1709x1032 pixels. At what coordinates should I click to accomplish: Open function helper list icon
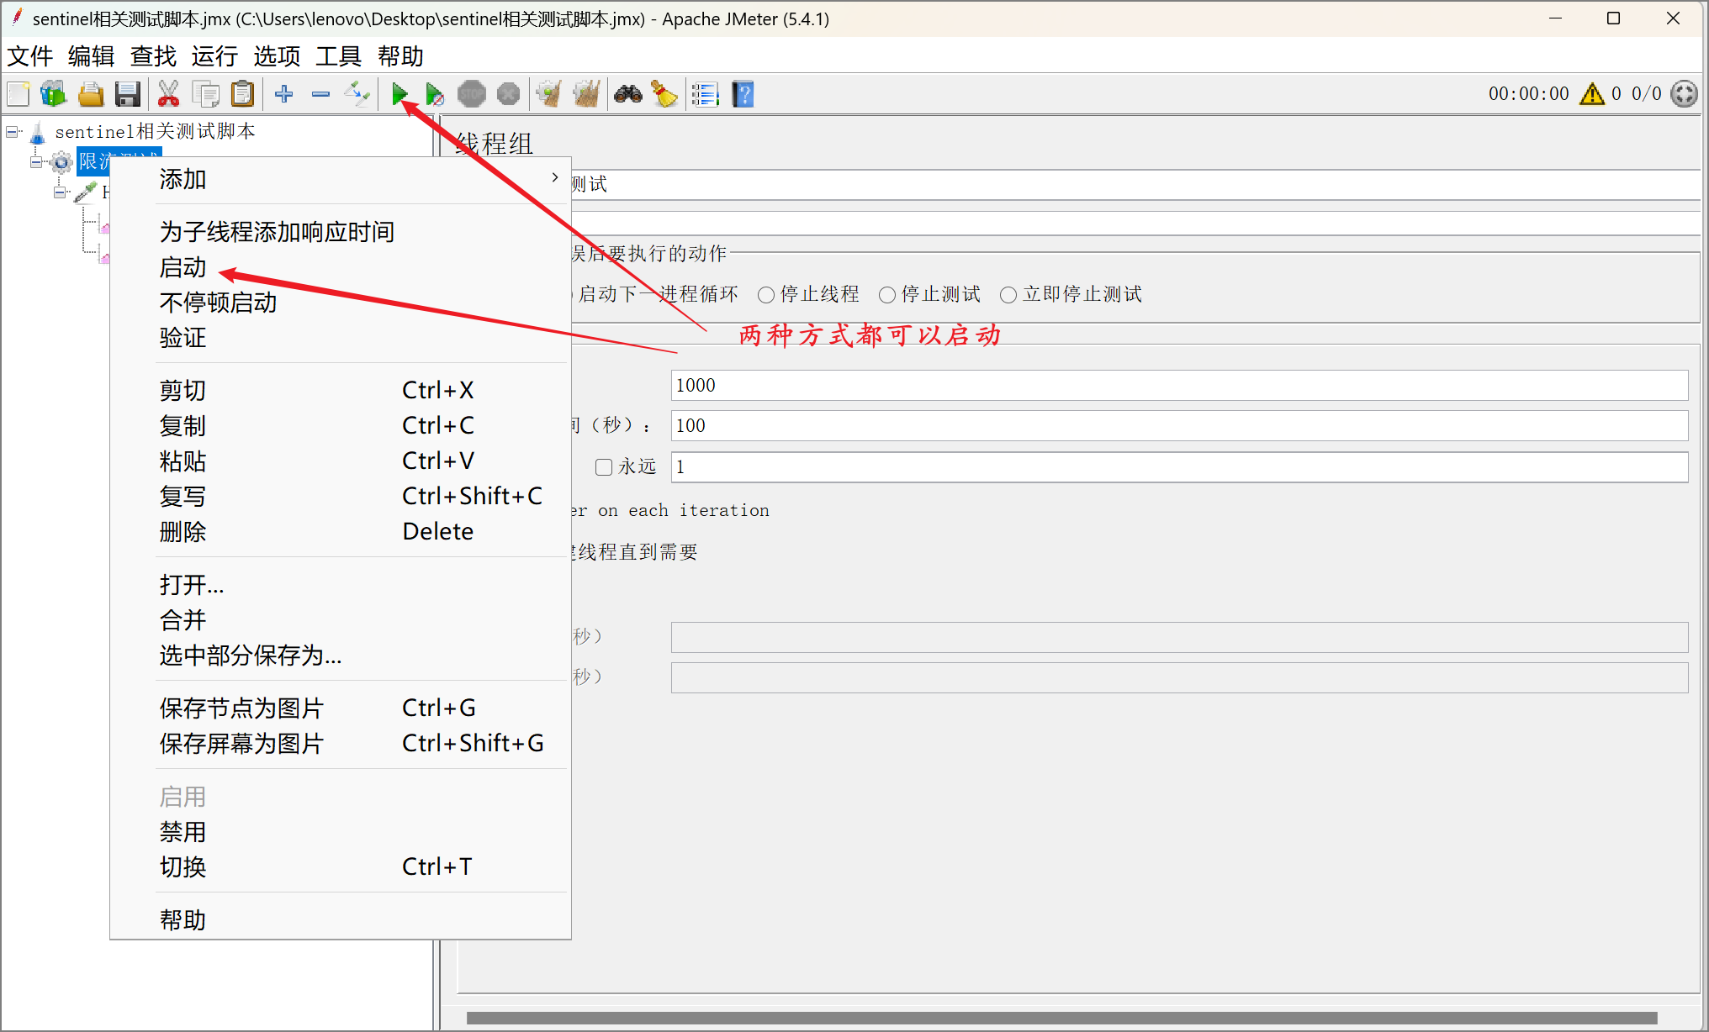pos(706,94)
